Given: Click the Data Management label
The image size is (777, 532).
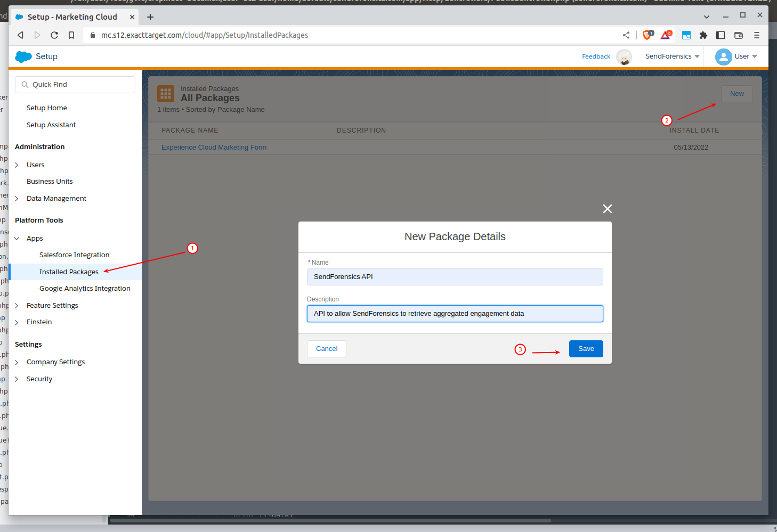Looking at the screenshot, I should pos(56,199).
